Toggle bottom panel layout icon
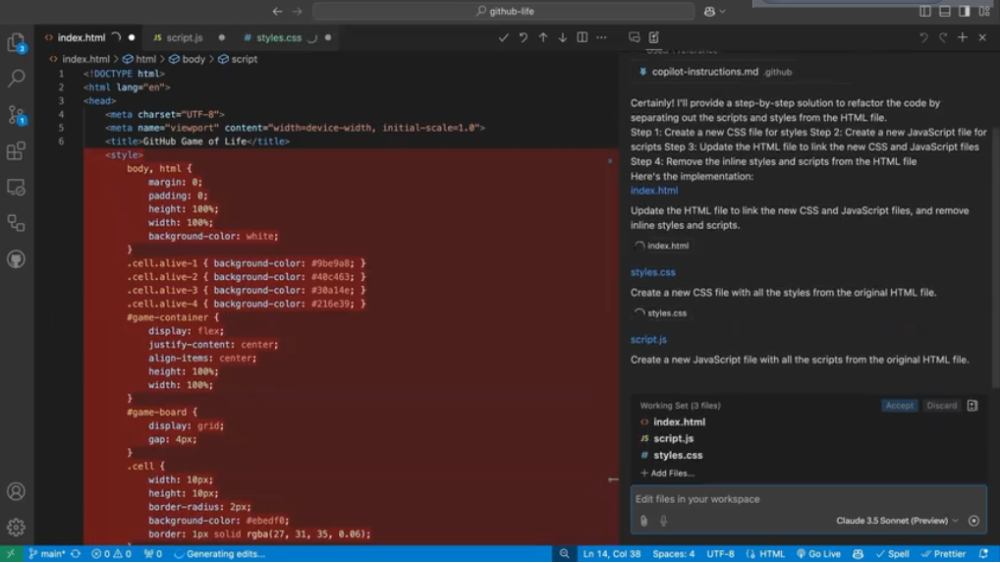1000x563 pixels. (945, 12)
